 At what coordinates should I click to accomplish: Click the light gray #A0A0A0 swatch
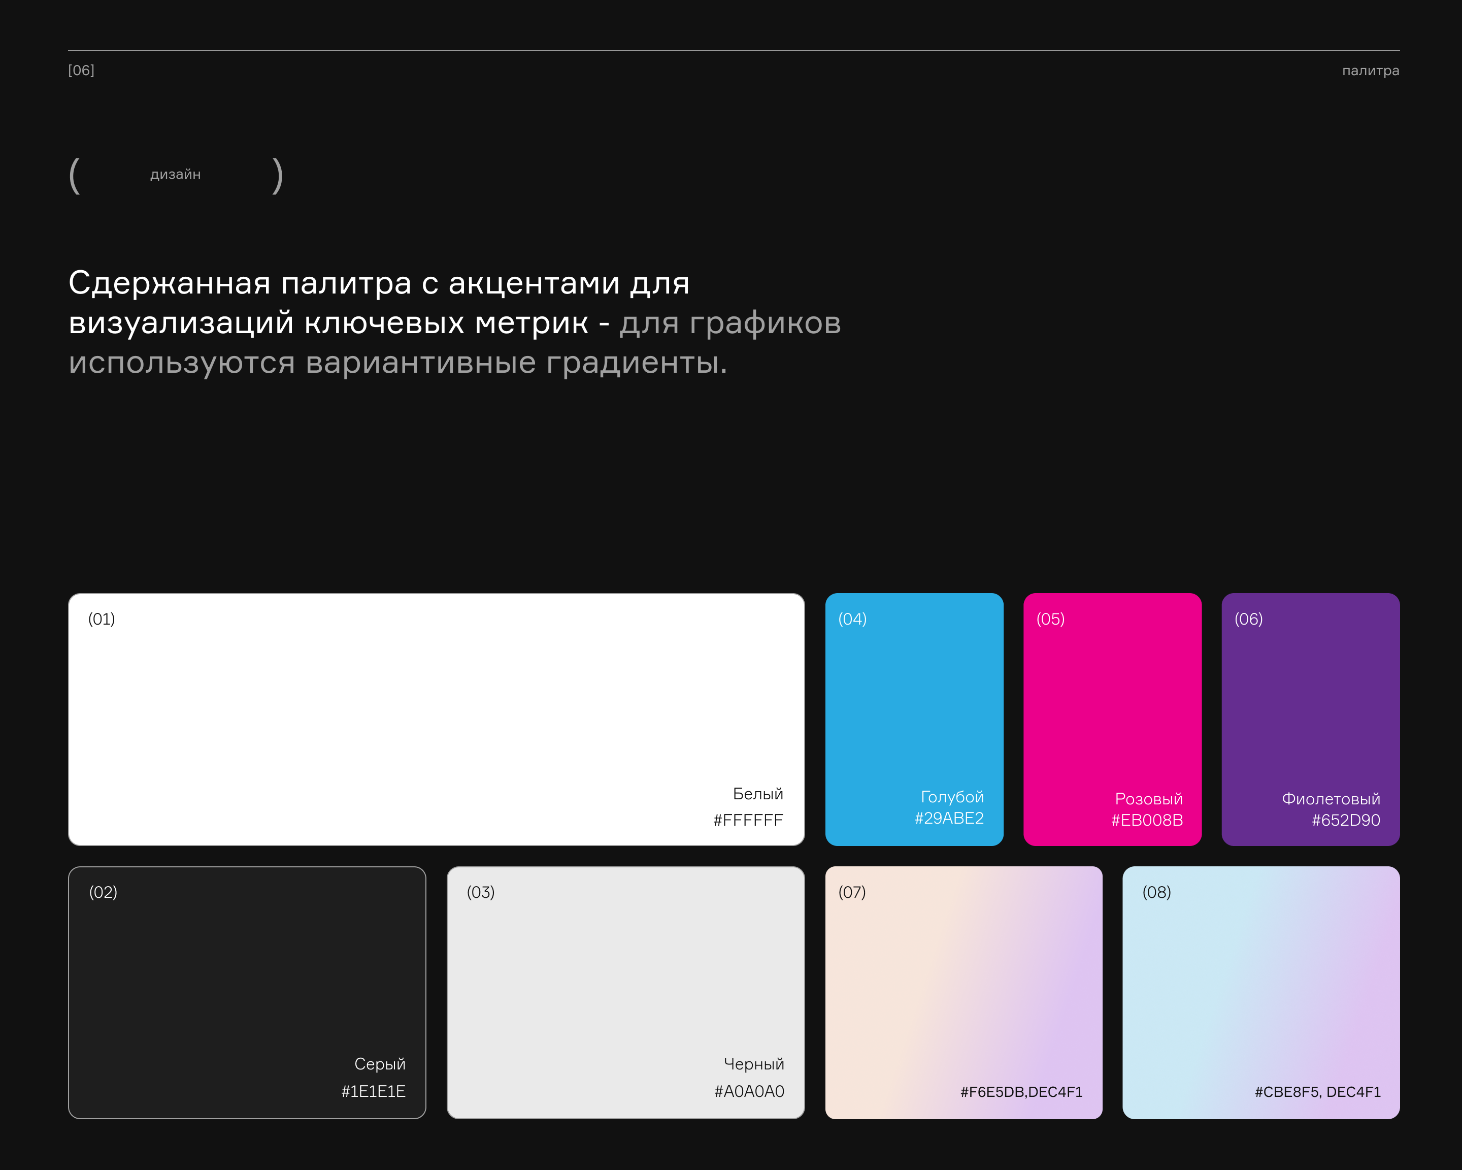pyautogui.click(x=625, y=992)
